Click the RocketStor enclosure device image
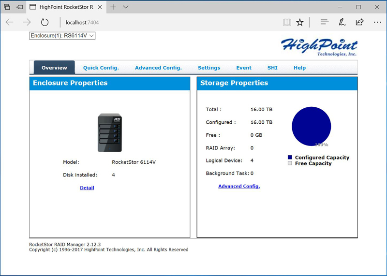The width and height of the screenshot is (387, 276). (110, 133)
